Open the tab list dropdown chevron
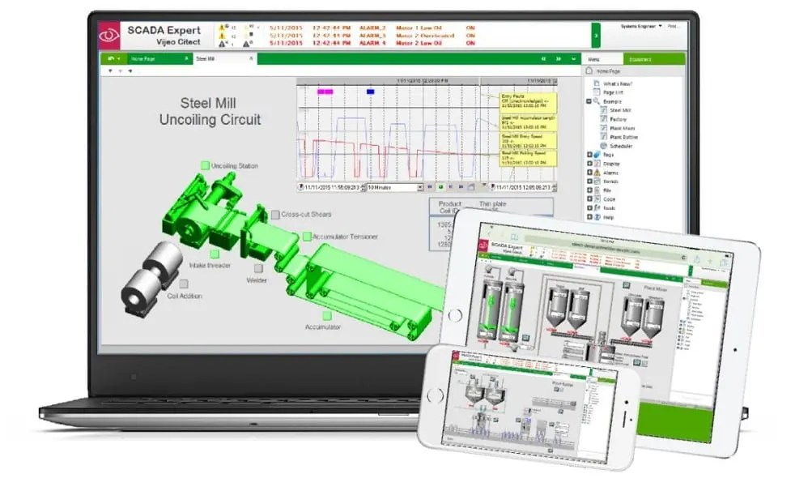 573,59
